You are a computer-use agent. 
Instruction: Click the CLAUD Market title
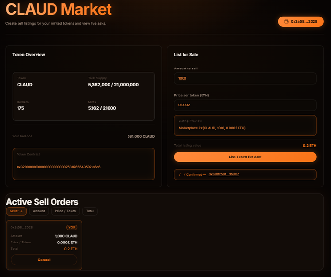(x=59, y=9)
